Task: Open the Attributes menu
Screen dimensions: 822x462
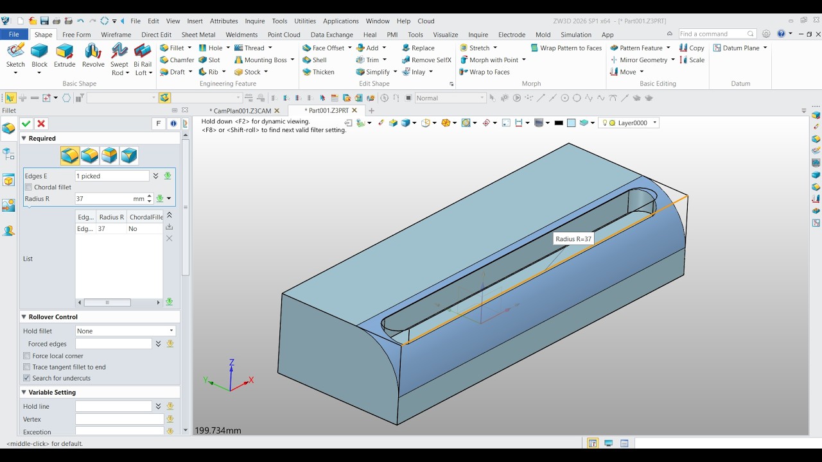Action: click(223, 21)
